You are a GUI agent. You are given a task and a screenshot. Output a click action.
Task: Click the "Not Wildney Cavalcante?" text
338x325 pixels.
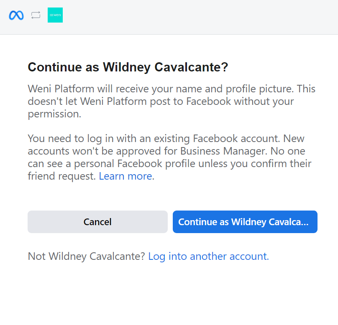pyautogui.click(x=86, y=256)
